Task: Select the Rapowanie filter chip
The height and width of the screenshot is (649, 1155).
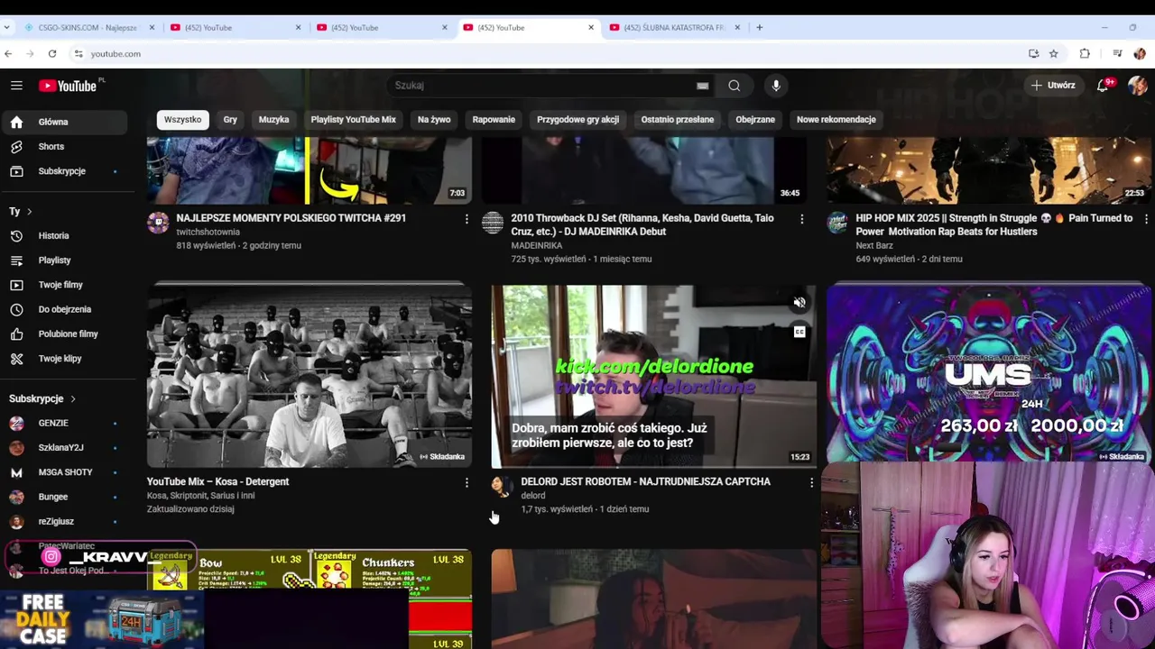Action: [x=494, y=119]
